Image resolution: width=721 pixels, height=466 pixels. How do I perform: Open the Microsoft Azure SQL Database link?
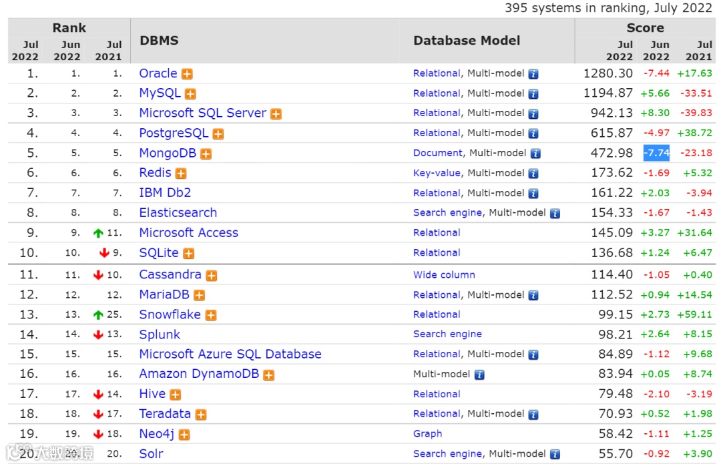click(230, 354)
